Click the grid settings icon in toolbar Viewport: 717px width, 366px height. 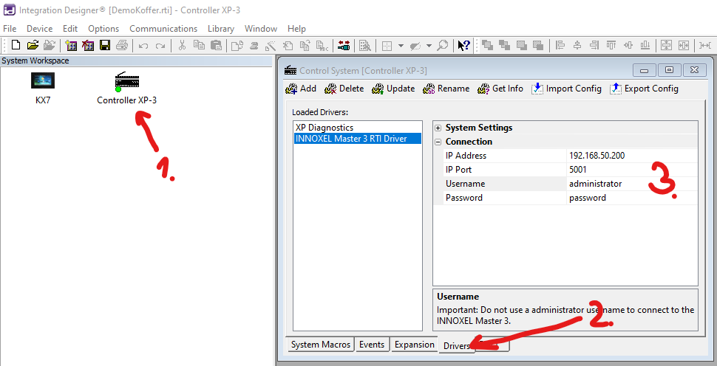coord(387,45)
